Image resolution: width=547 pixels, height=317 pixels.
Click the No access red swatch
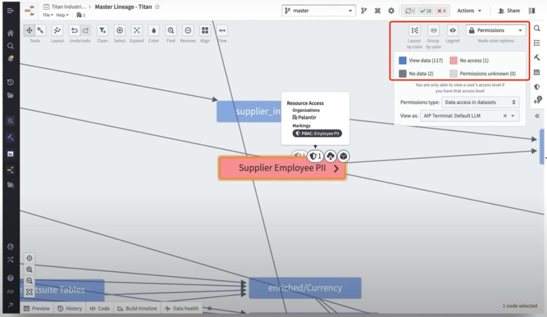coord(453,60)
